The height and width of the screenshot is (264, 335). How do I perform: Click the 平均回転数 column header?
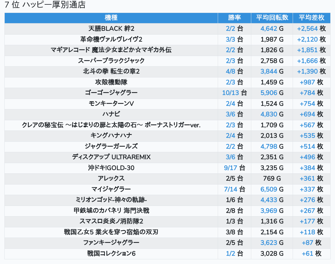pyautogui.click(x=272, y=18)
